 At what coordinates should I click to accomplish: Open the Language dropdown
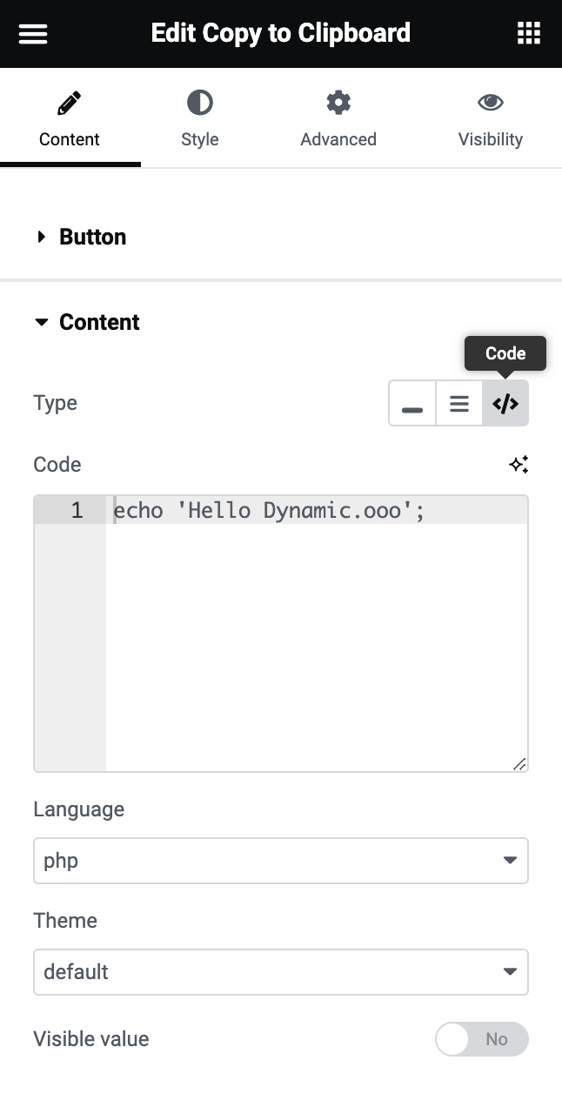pyautogui.click(x=281, y=860)
